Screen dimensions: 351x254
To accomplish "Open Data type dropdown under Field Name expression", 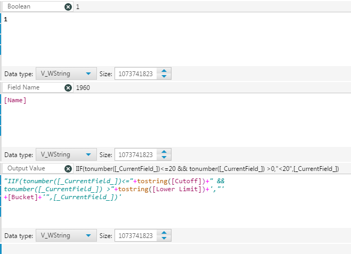I will (x=66, y=154).
